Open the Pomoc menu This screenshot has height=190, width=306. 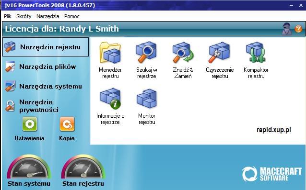pyautogui.click(x=72, y=16)
